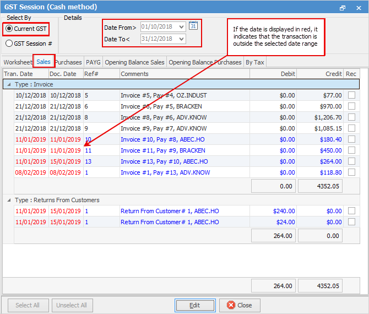Tick the Rec checkbox for Invoice #9 row

[x=351, y=128]
